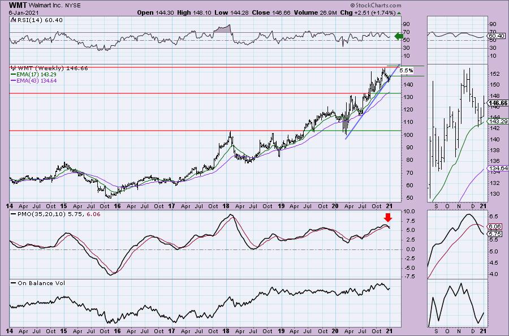Select the Walmart Inc. company name
This screenshot has width=509, height=336.
46,6
